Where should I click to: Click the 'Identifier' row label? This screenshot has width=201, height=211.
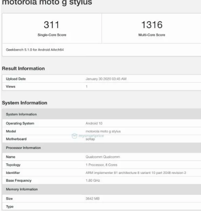13,173
